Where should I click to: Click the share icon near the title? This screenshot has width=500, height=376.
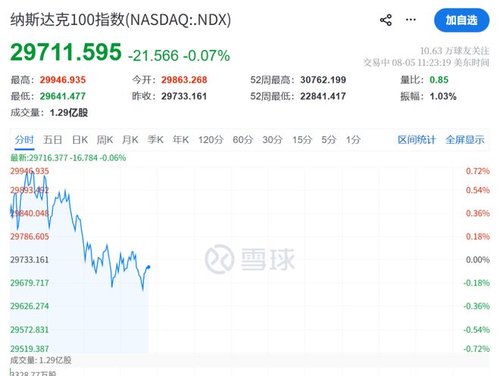pyautogui.click(x=386, y=20)
